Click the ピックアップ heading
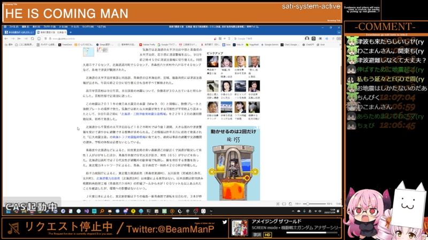 pyautogui.click(x=215, y=53)
